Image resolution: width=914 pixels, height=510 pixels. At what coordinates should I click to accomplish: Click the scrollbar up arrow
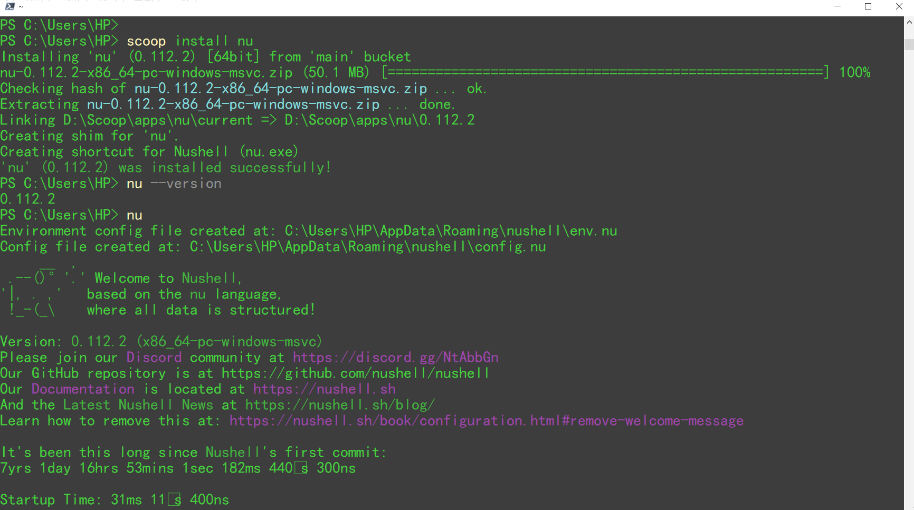(909, 22)
